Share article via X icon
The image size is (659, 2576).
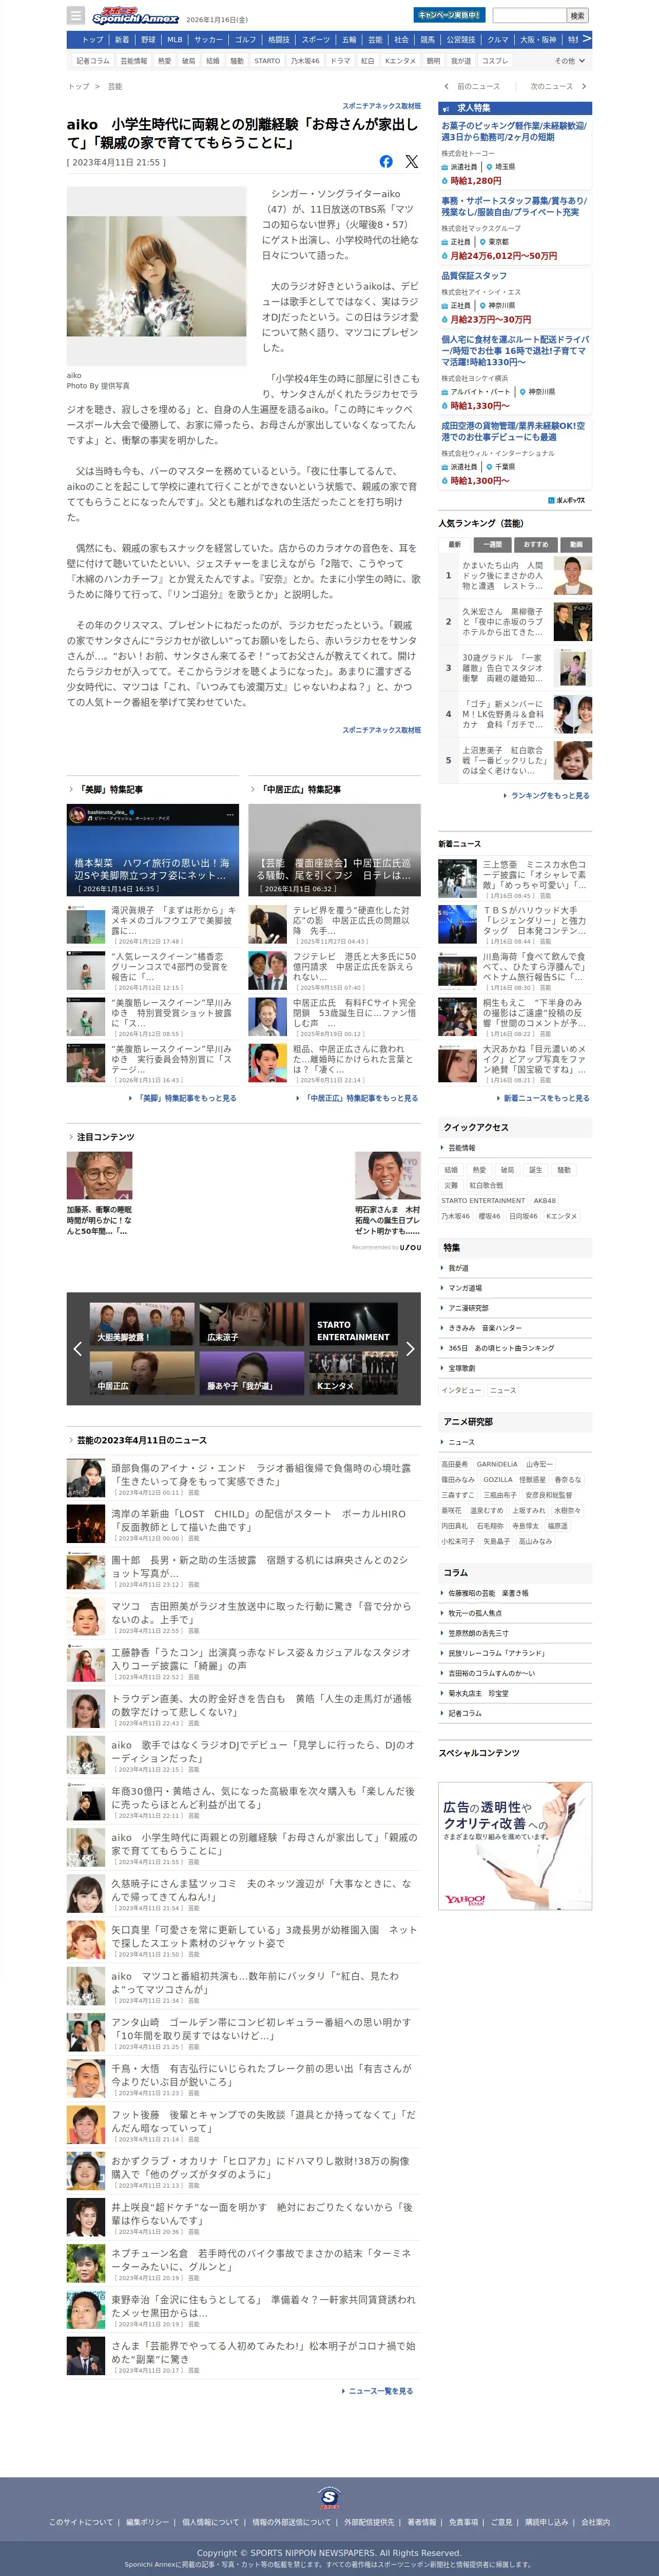click(412, 161)
